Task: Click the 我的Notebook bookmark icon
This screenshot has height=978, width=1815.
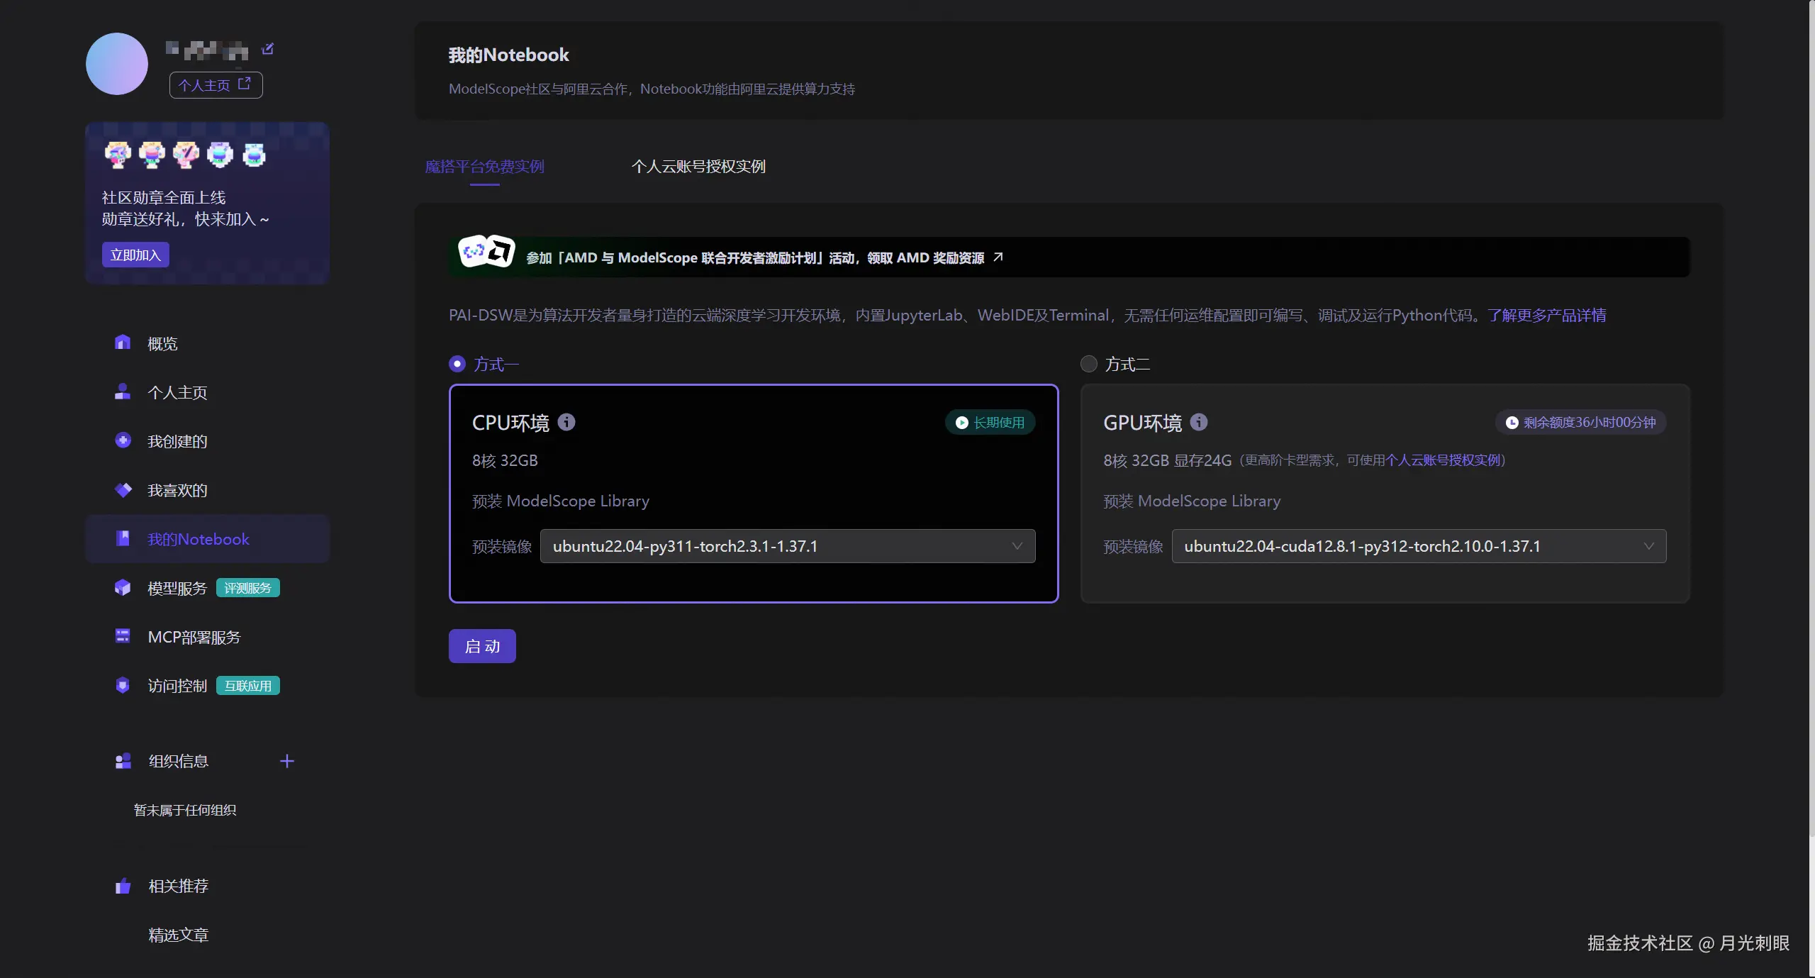Action: coord(123,538)
